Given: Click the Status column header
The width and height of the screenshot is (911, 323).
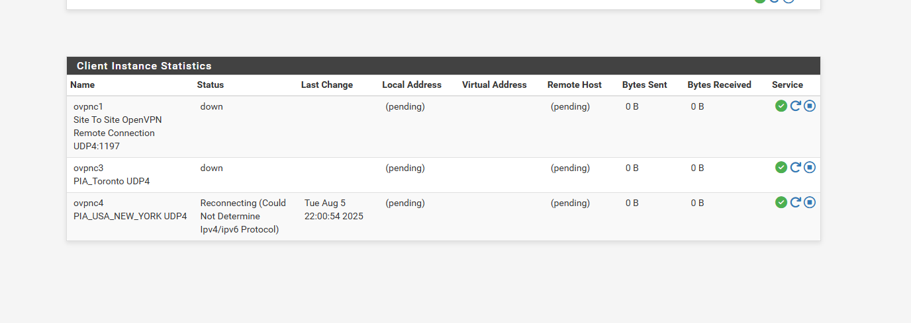Looking at the screenshot, I should (x=210, y=85).
